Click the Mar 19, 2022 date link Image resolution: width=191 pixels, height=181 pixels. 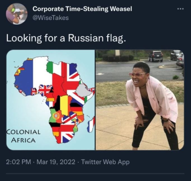tap(56, 162)
